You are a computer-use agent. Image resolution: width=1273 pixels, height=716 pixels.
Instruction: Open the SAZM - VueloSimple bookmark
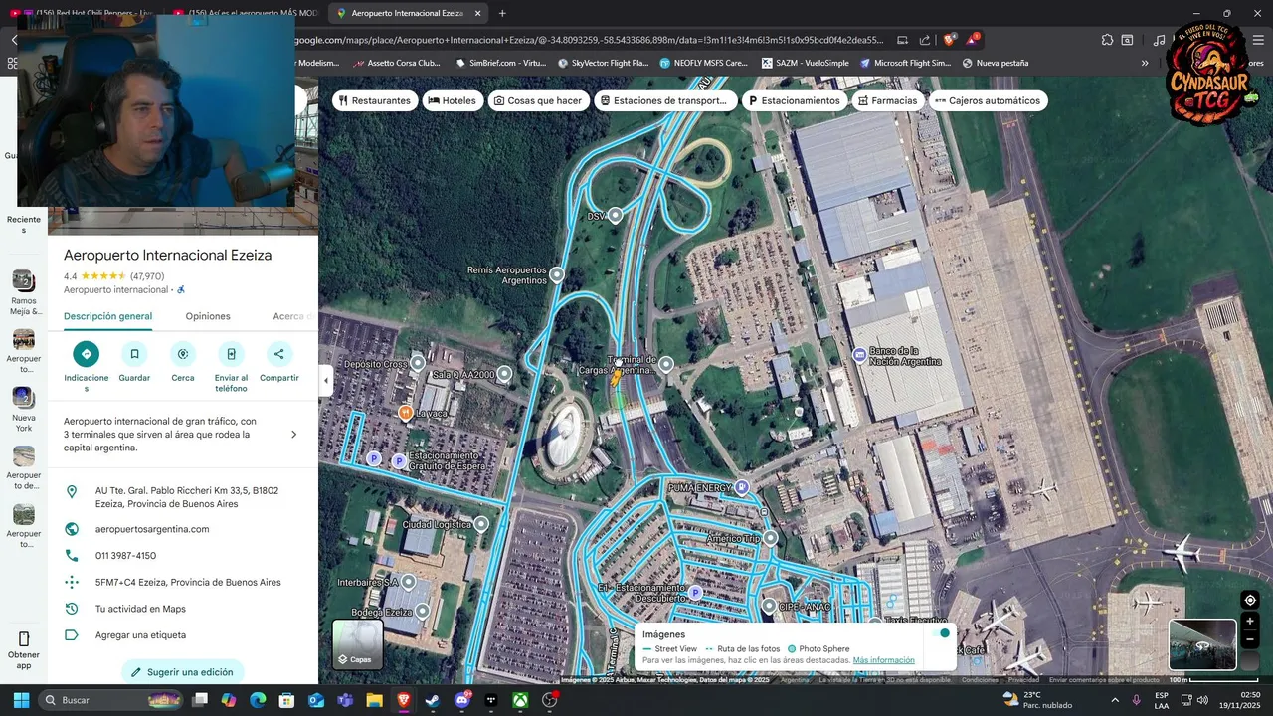coord(806,63)
